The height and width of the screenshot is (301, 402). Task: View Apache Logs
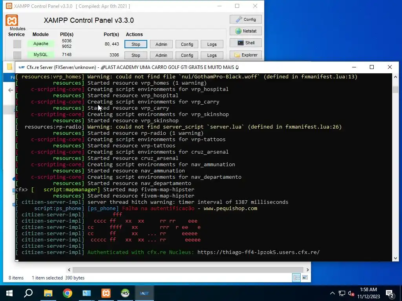pos(212,44)
